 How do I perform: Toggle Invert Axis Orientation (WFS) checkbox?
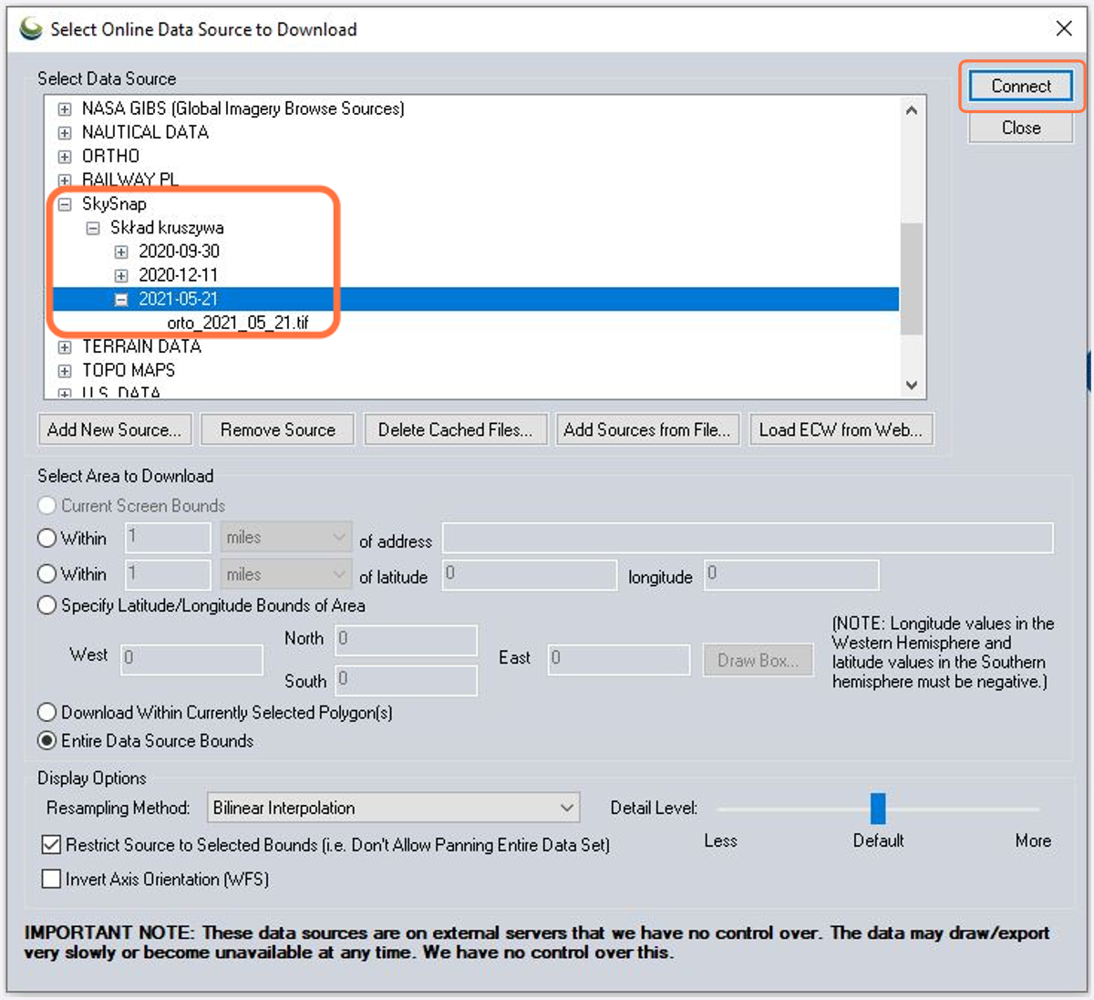click(x=52, y=880)
